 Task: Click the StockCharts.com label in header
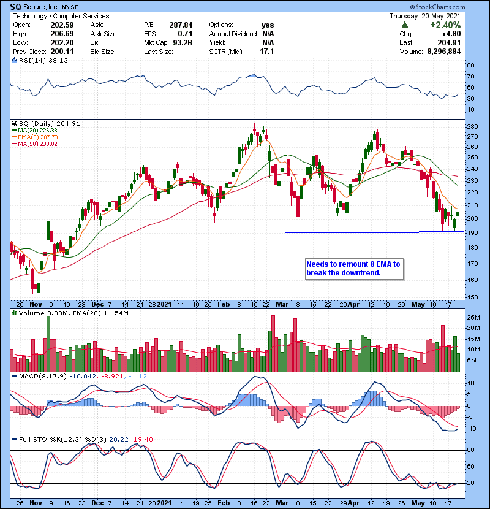(438, 7)
